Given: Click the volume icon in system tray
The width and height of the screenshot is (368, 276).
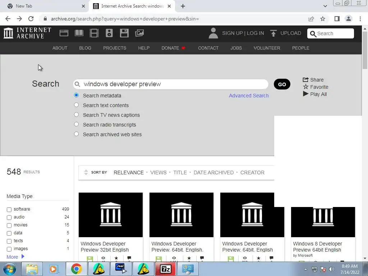Looking at the screenshot, I should point(332,269).
